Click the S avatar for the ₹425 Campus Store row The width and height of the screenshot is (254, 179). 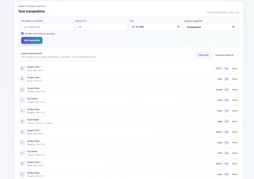(x=22, y=142)
